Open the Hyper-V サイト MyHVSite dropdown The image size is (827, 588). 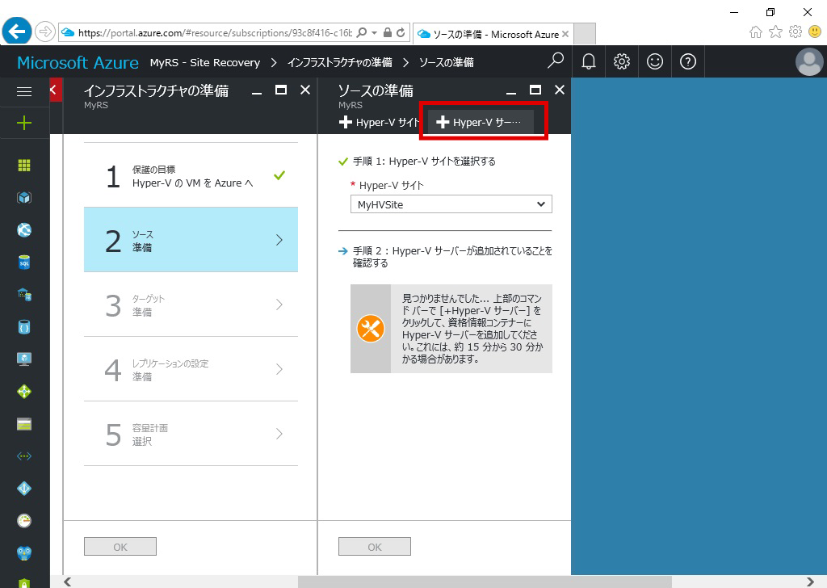[451, 204]
